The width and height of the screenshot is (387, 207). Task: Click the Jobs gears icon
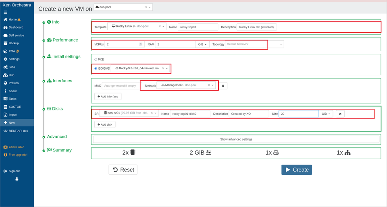5,67
